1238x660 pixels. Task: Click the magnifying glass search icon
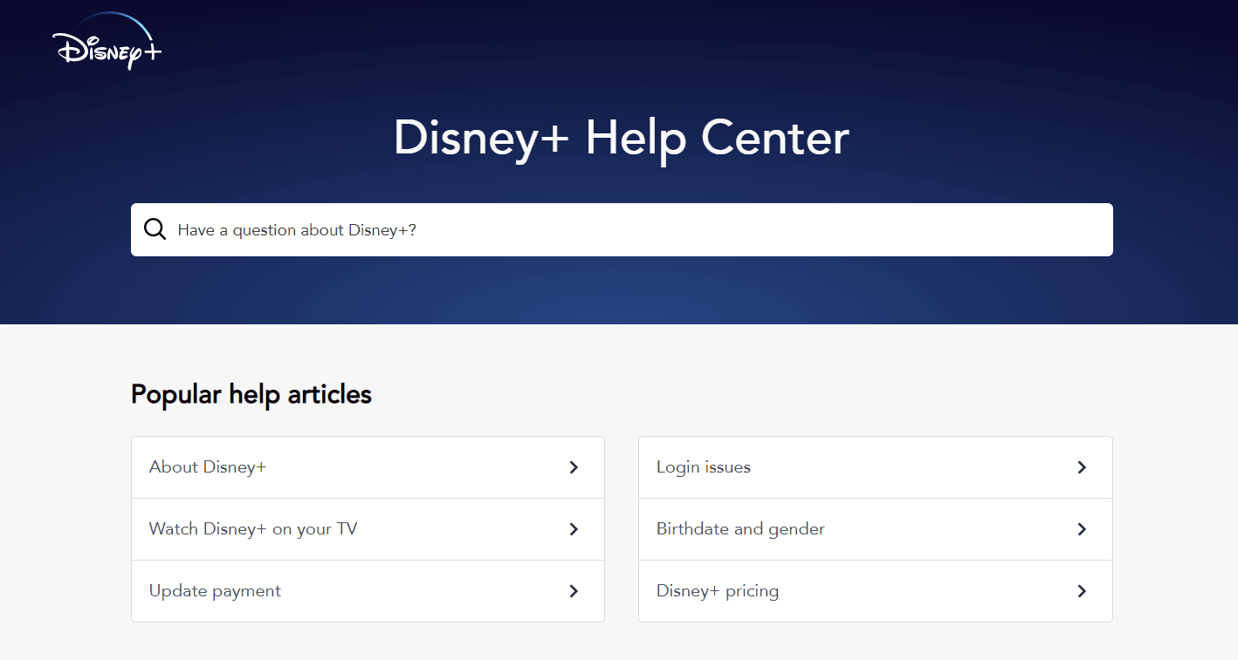(155, 229)
